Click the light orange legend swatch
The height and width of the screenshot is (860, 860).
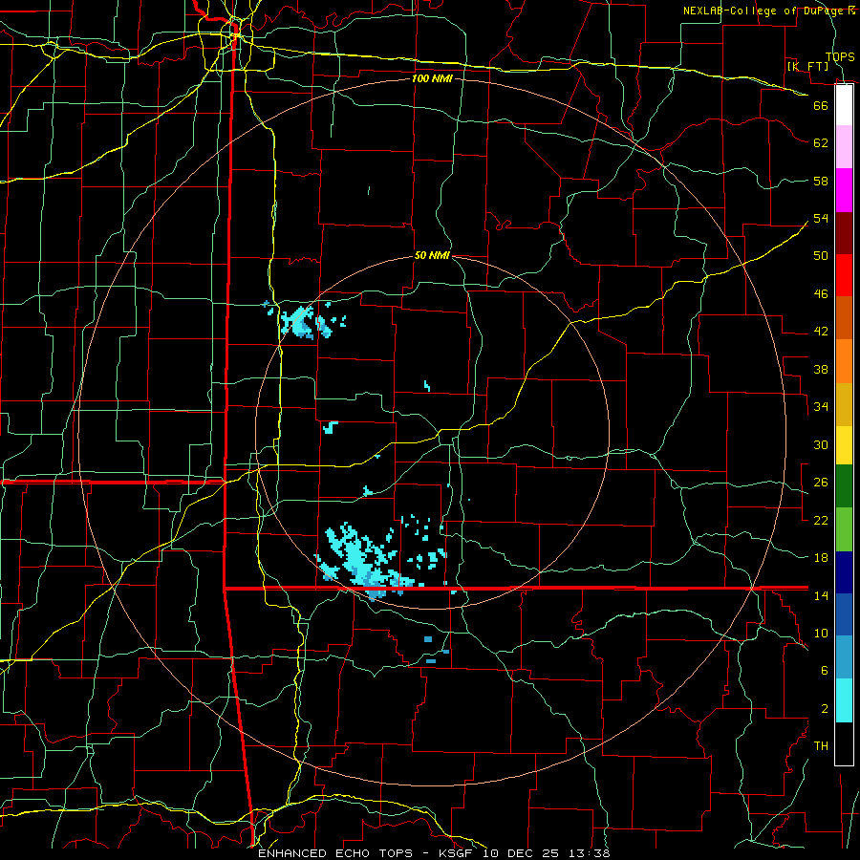844,361
